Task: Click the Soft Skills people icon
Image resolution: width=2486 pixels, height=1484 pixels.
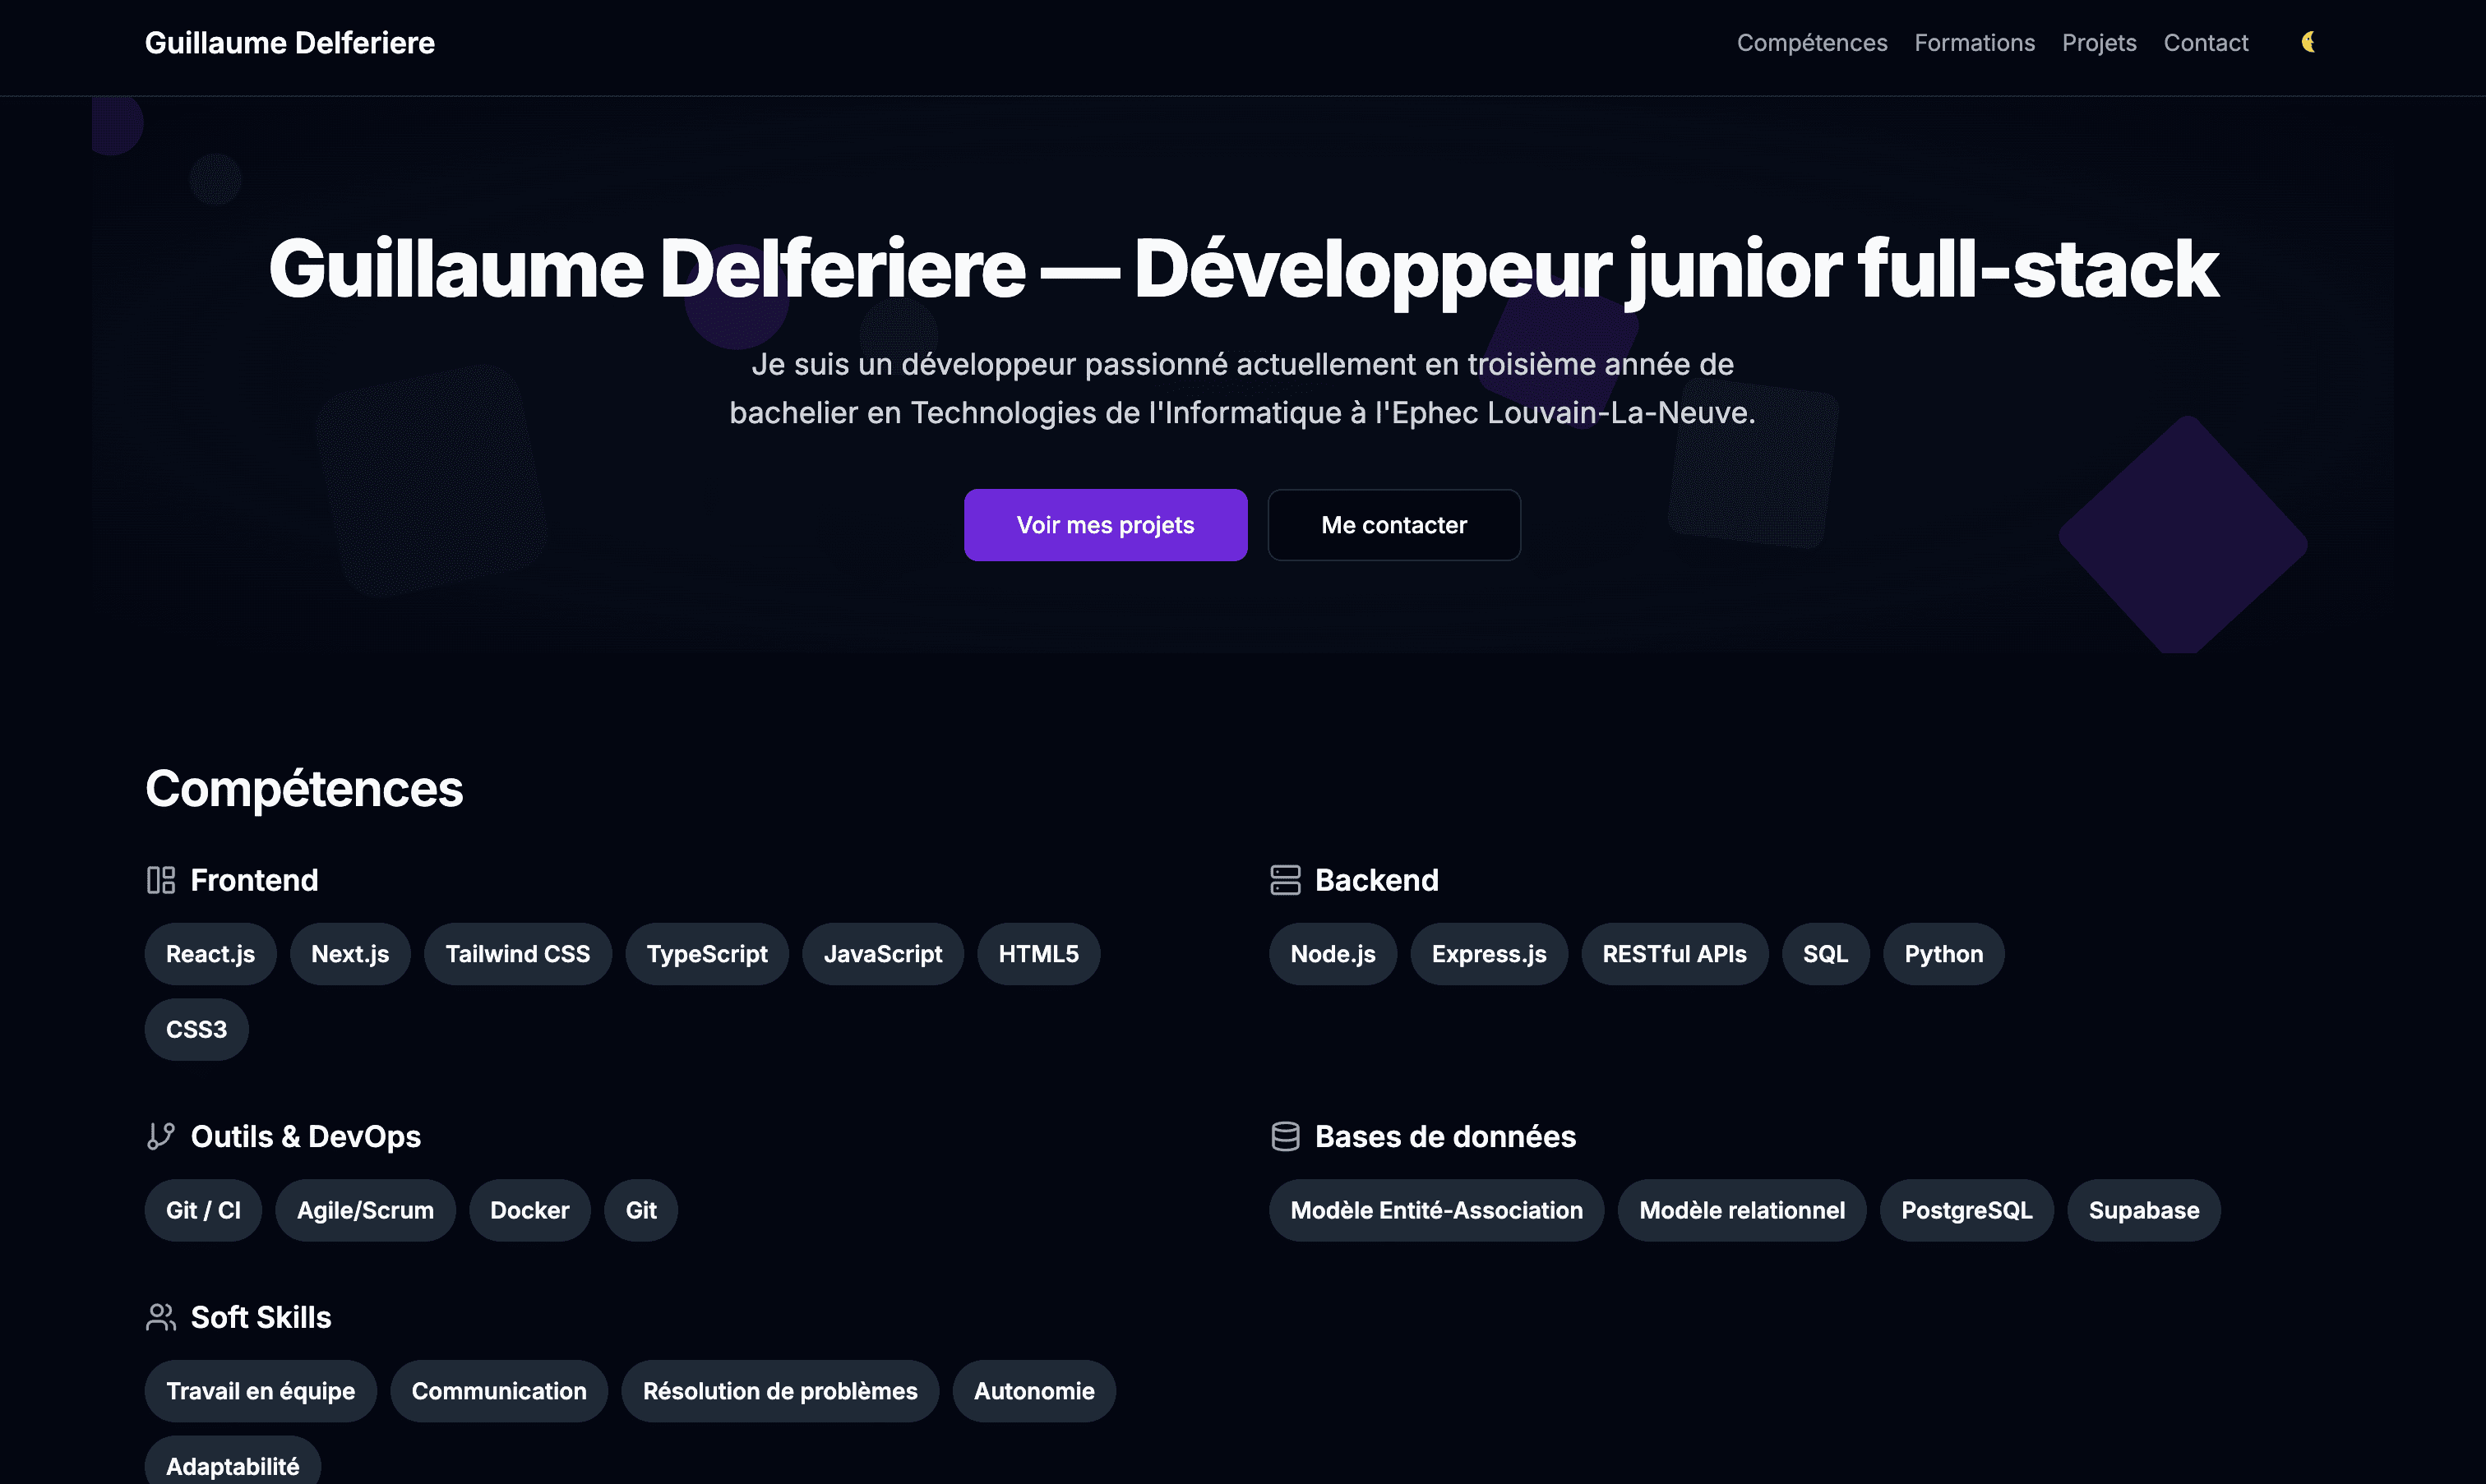Action: click(161, 1317)
